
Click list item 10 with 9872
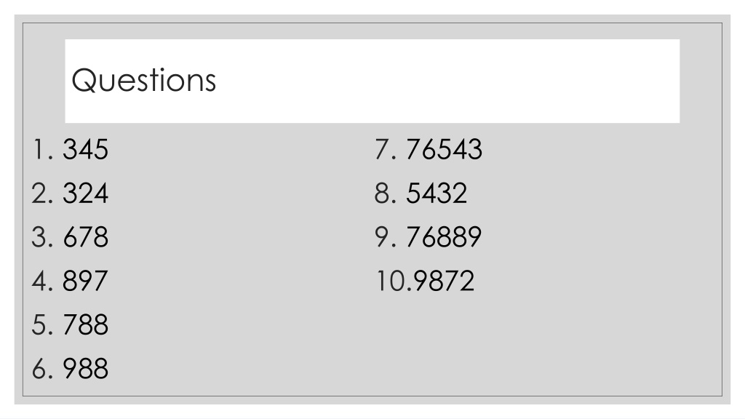click(x=425, y=280)
